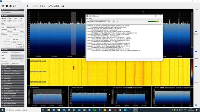Open the configuration gear icon

(10, 6)
